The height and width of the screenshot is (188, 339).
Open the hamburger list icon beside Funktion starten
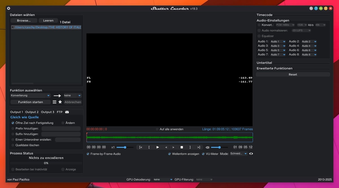(55, 102)
